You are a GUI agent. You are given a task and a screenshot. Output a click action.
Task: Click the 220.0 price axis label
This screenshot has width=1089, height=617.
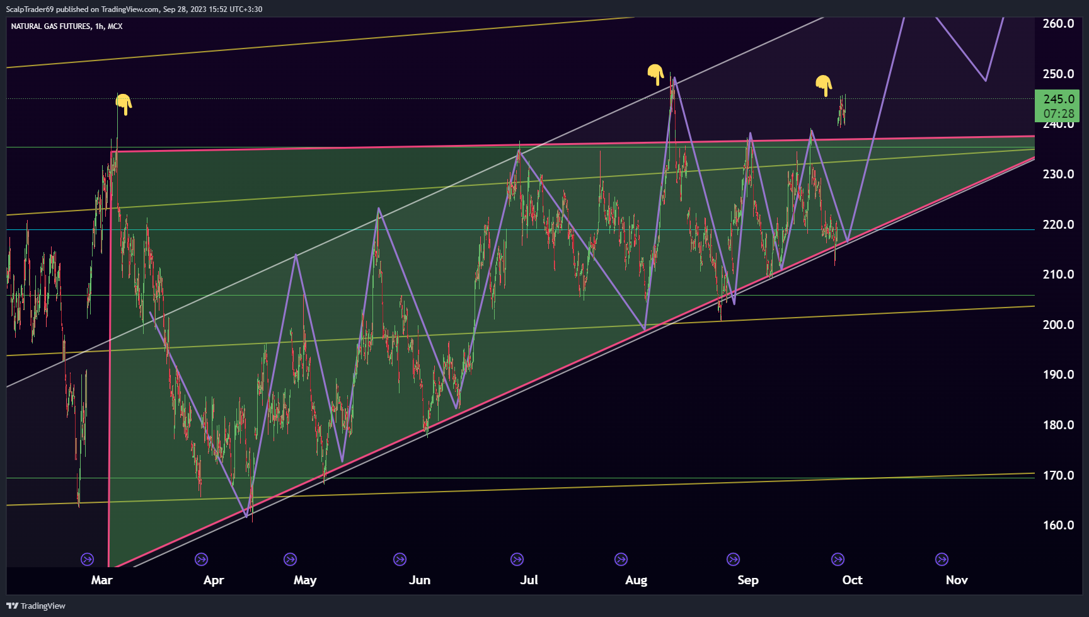[1059, 224]
